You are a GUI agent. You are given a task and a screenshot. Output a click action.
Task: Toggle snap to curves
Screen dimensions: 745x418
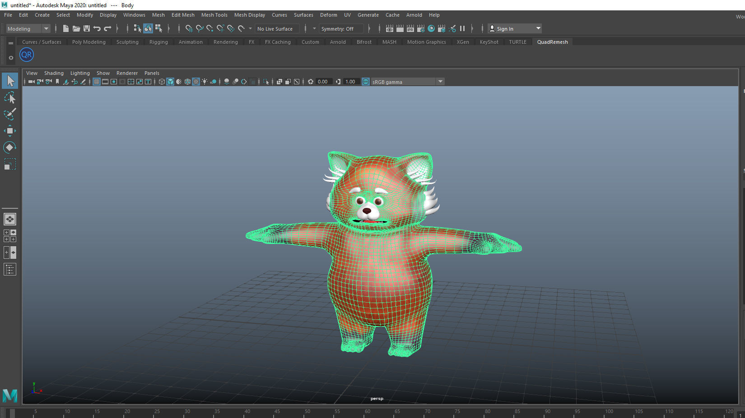click(199, 28)
